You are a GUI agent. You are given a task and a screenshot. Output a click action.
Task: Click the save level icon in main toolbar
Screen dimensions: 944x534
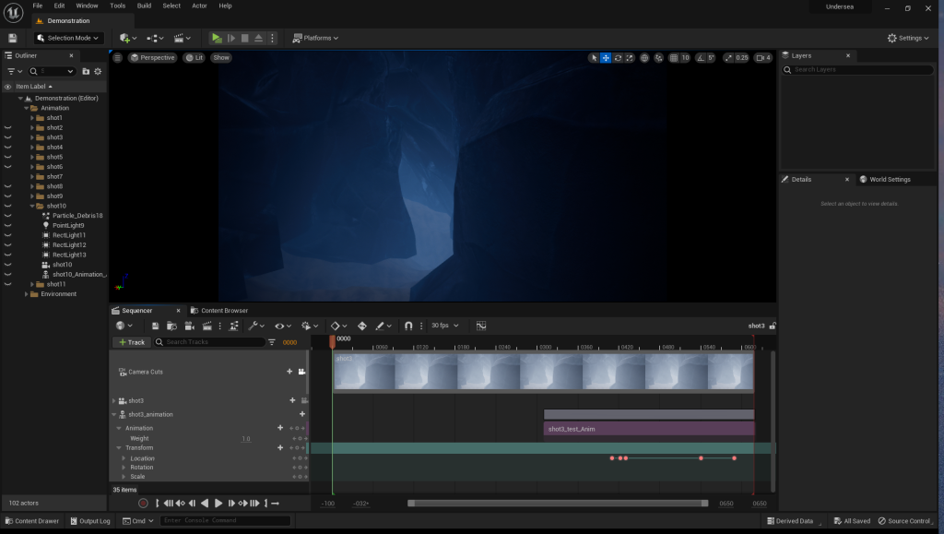point(13,38)
